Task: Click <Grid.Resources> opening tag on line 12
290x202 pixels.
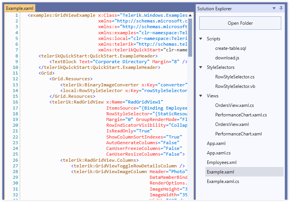Action: tap(71, 79)
